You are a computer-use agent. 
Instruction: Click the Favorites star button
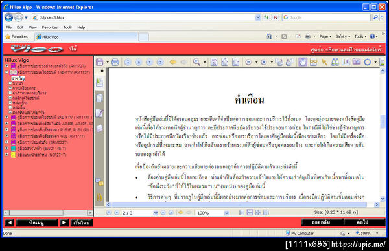pos(16,36)
